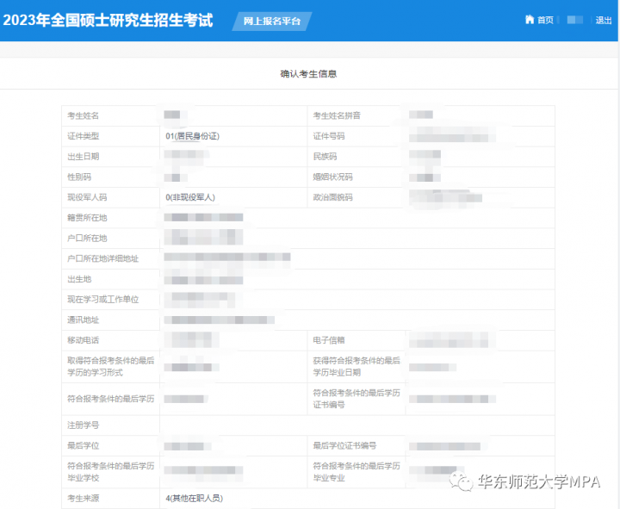Click the 通讯地址 label

(83, 320)
